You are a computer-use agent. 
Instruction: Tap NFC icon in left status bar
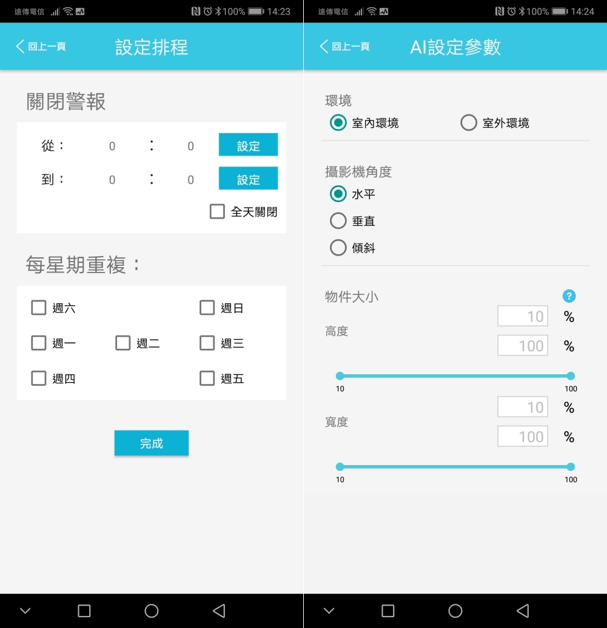pyautogui.click(x=196, y=12)
